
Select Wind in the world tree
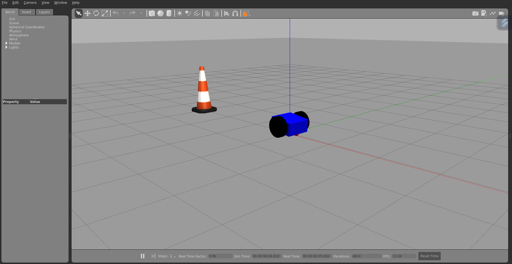pos(13,39)
